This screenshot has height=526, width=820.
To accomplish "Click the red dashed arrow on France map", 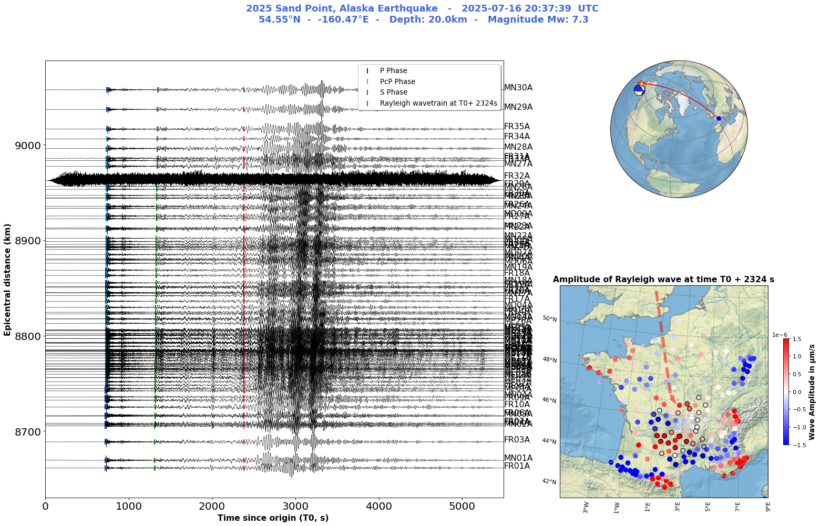I will [x=665, y=347].
